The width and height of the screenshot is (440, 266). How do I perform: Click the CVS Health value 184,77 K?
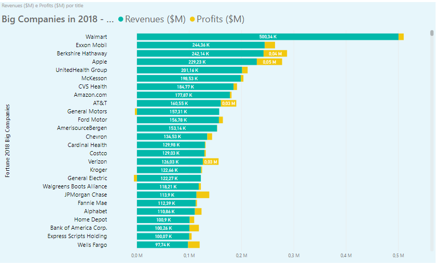tap(185, 87)
